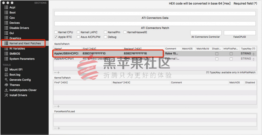Check InfoPlistPatch box for AppleUSBXHCIPCI row

(x=231, y=54)
